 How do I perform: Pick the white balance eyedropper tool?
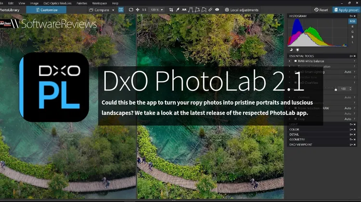(x=178, y=10)
